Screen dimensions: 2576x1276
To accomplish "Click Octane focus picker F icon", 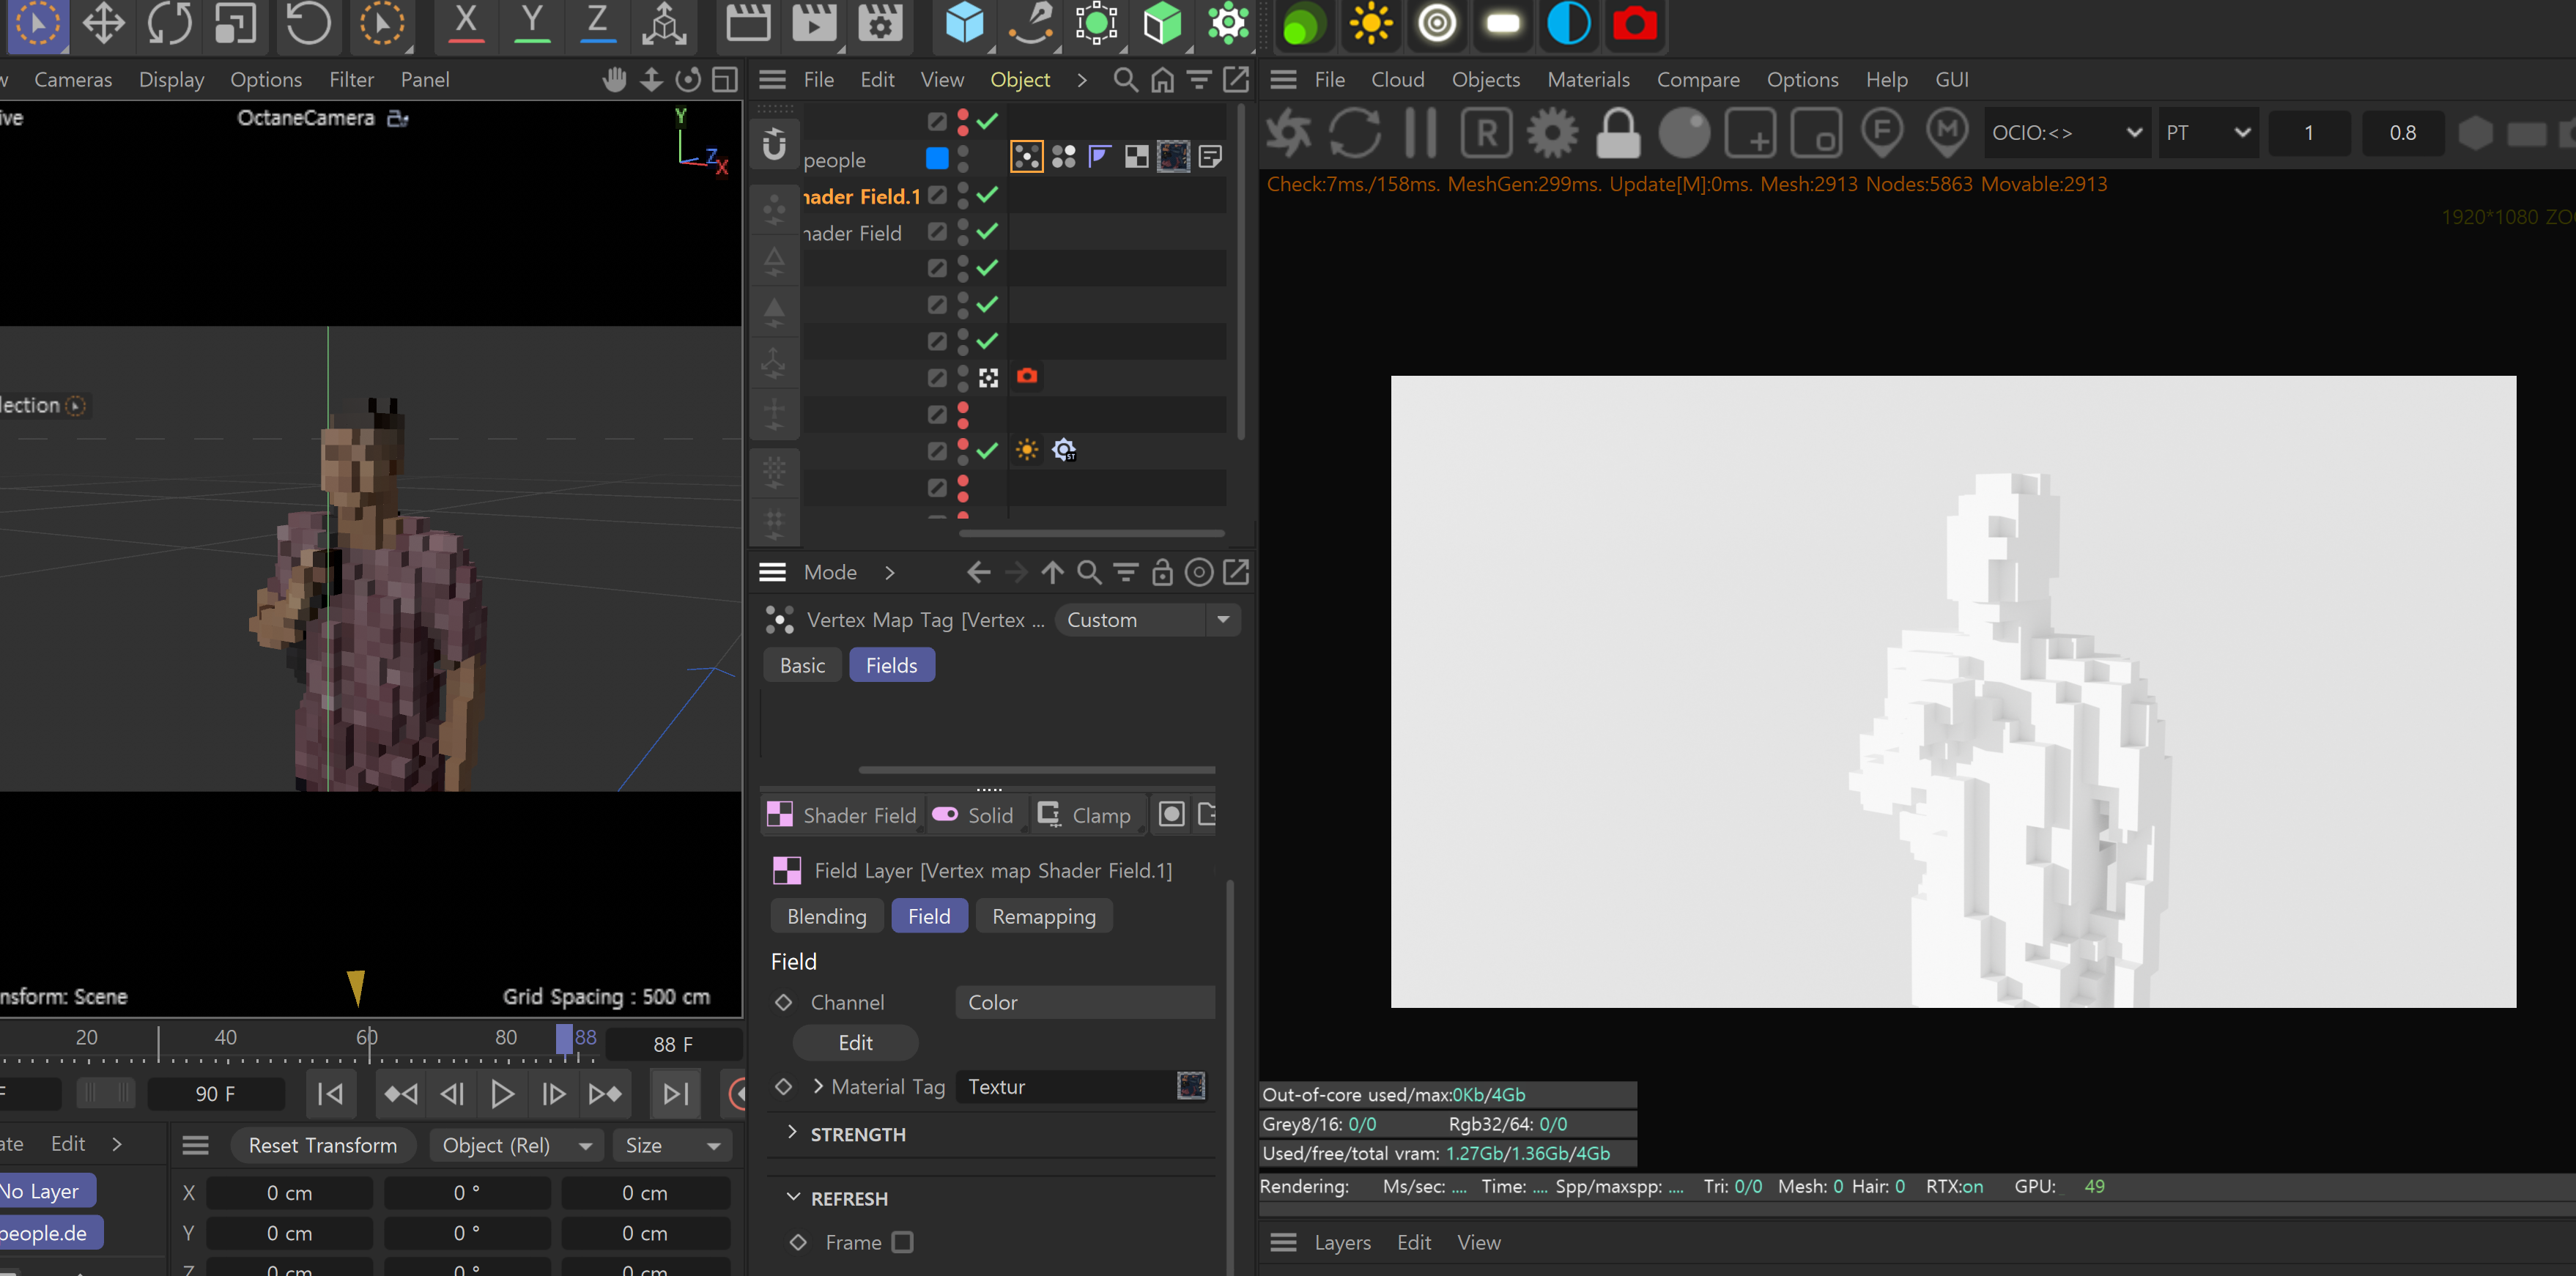I will [x=1882, y=133].
